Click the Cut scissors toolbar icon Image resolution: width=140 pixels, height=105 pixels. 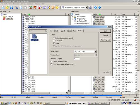tap(17, 8)
